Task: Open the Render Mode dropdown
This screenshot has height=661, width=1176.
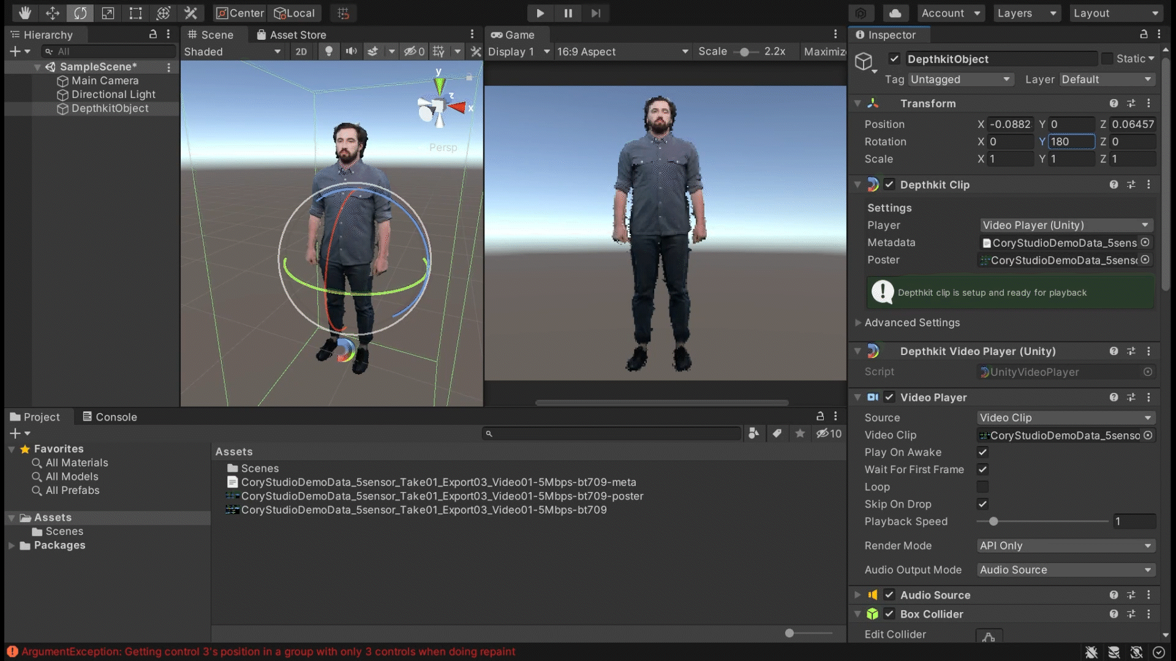Action: point(1066,545)
